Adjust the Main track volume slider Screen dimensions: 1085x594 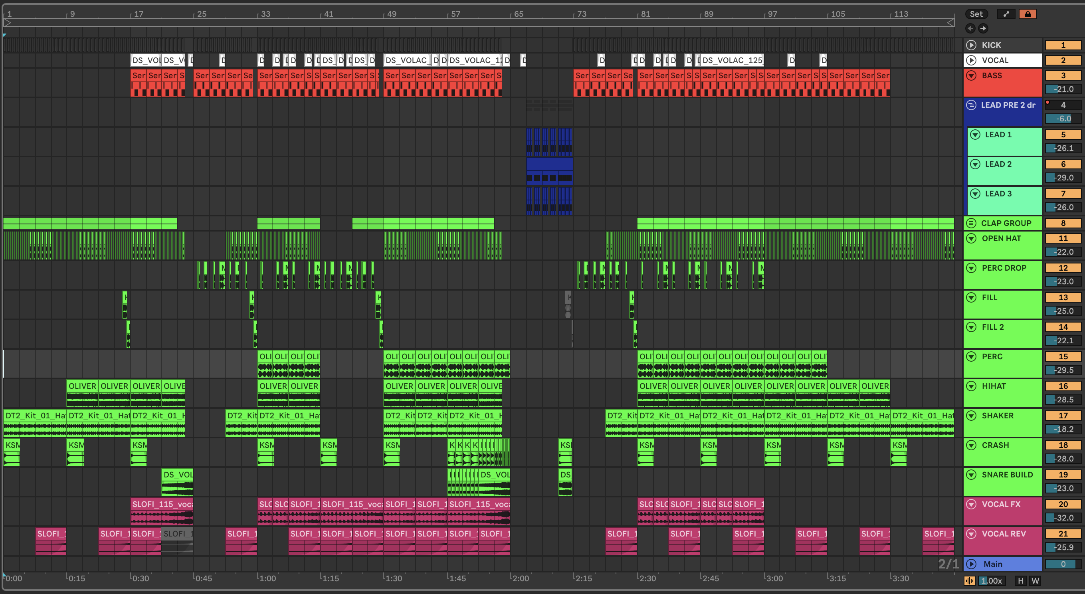[1063, 564]
